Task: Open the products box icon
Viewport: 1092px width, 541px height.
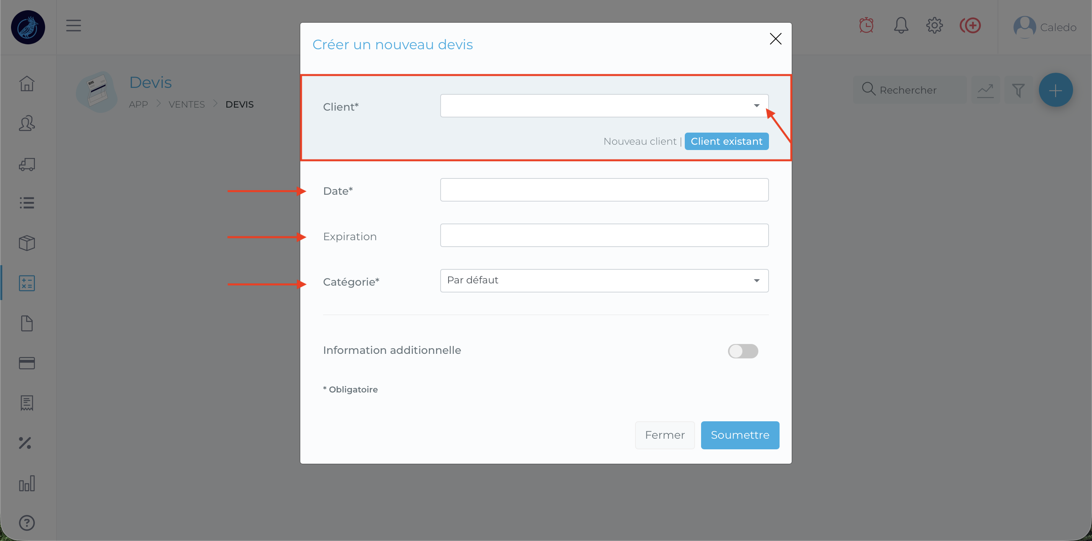Action: pos(27,243)
